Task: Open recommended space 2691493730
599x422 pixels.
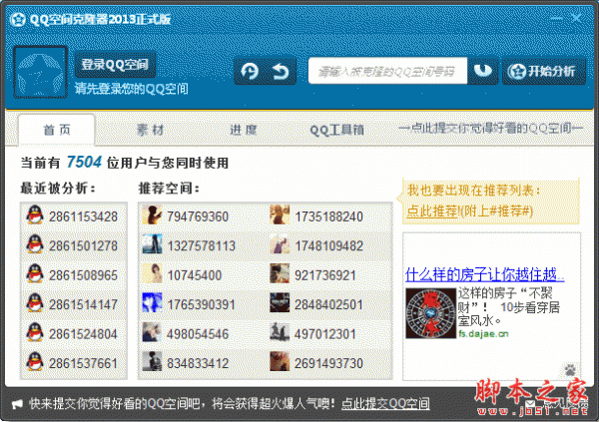Action: point(328,363)
